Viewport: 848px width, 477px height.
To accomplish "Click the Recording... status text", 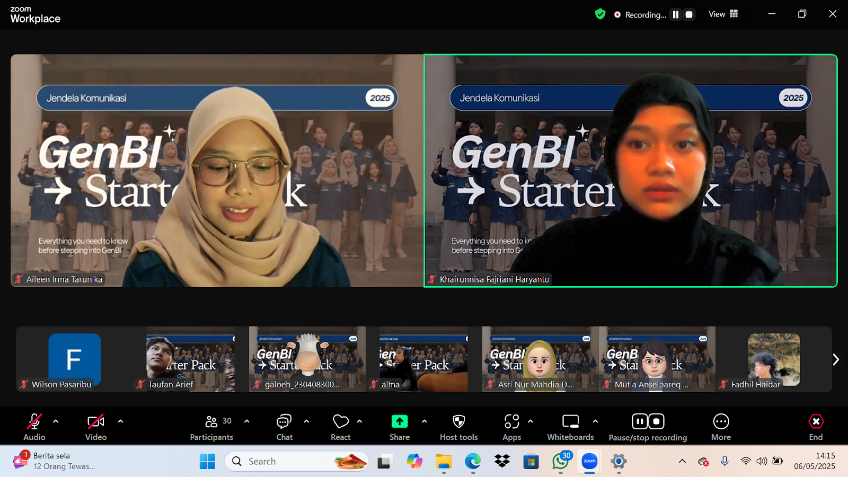I will [646, 15].
